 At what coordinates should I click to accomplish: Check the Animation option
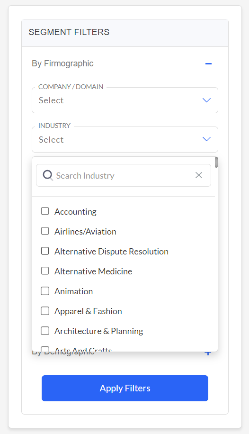pos(45,291)
